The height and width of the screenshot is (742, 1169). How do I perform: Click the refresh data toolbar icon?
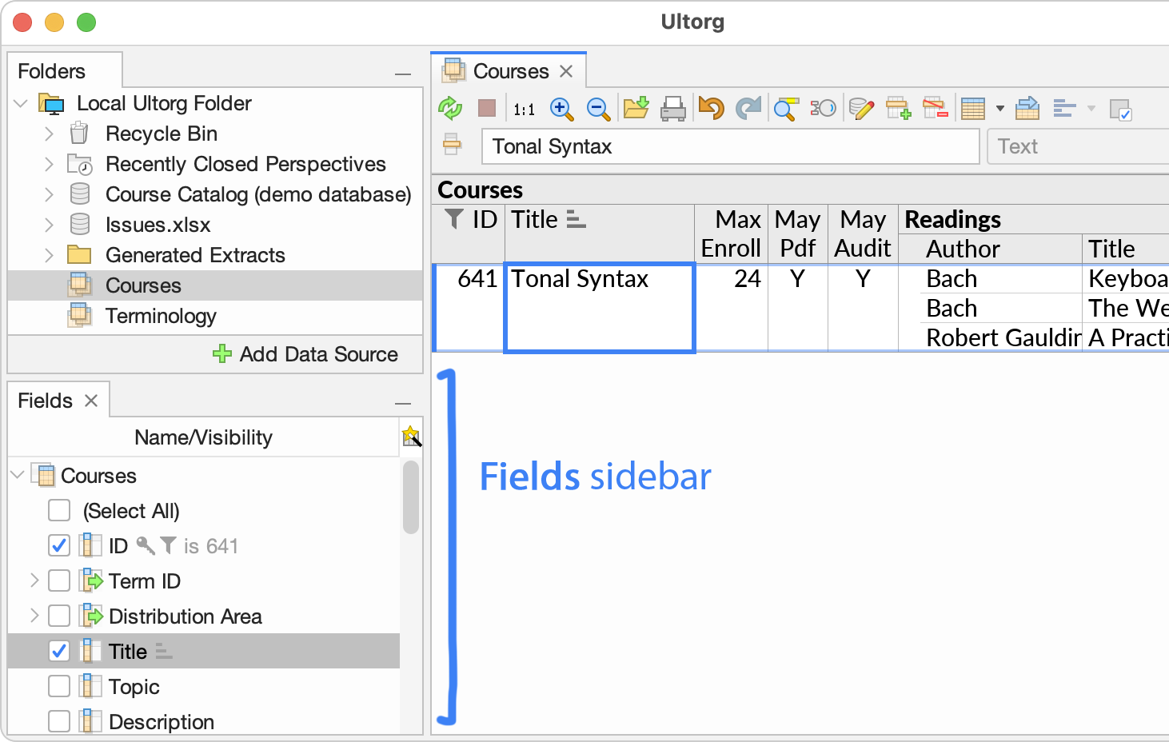(x=450, y=108)
